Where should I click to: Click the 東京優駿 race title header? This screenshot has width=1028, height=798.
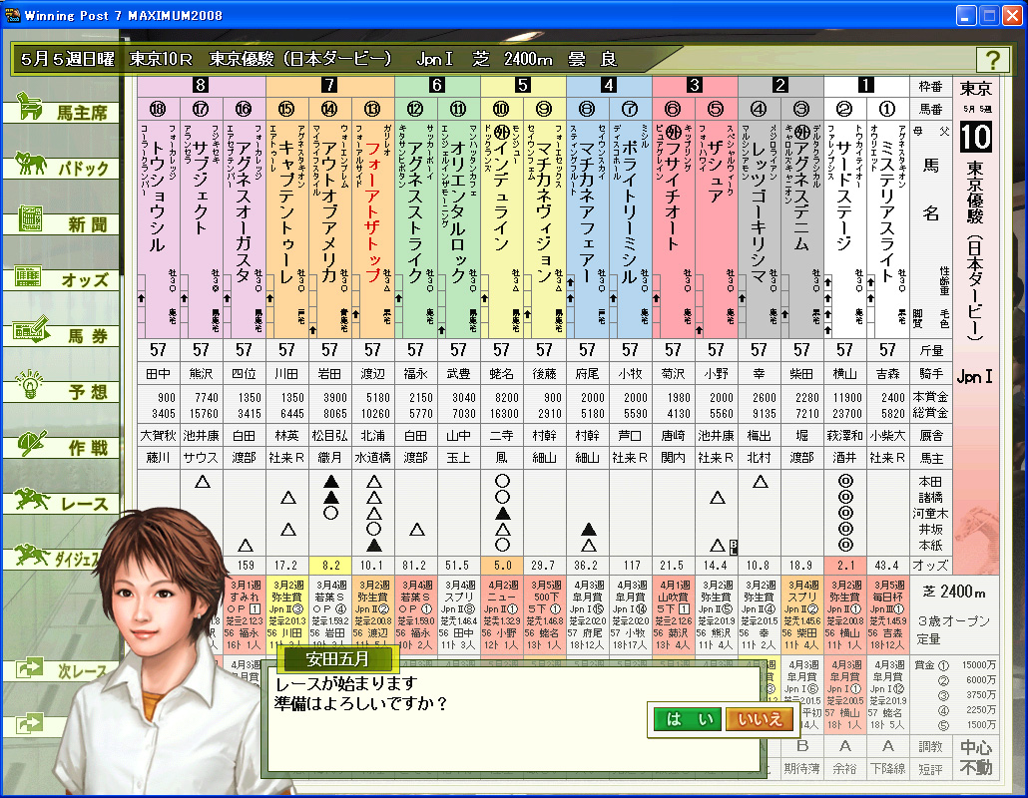(300, 59)
